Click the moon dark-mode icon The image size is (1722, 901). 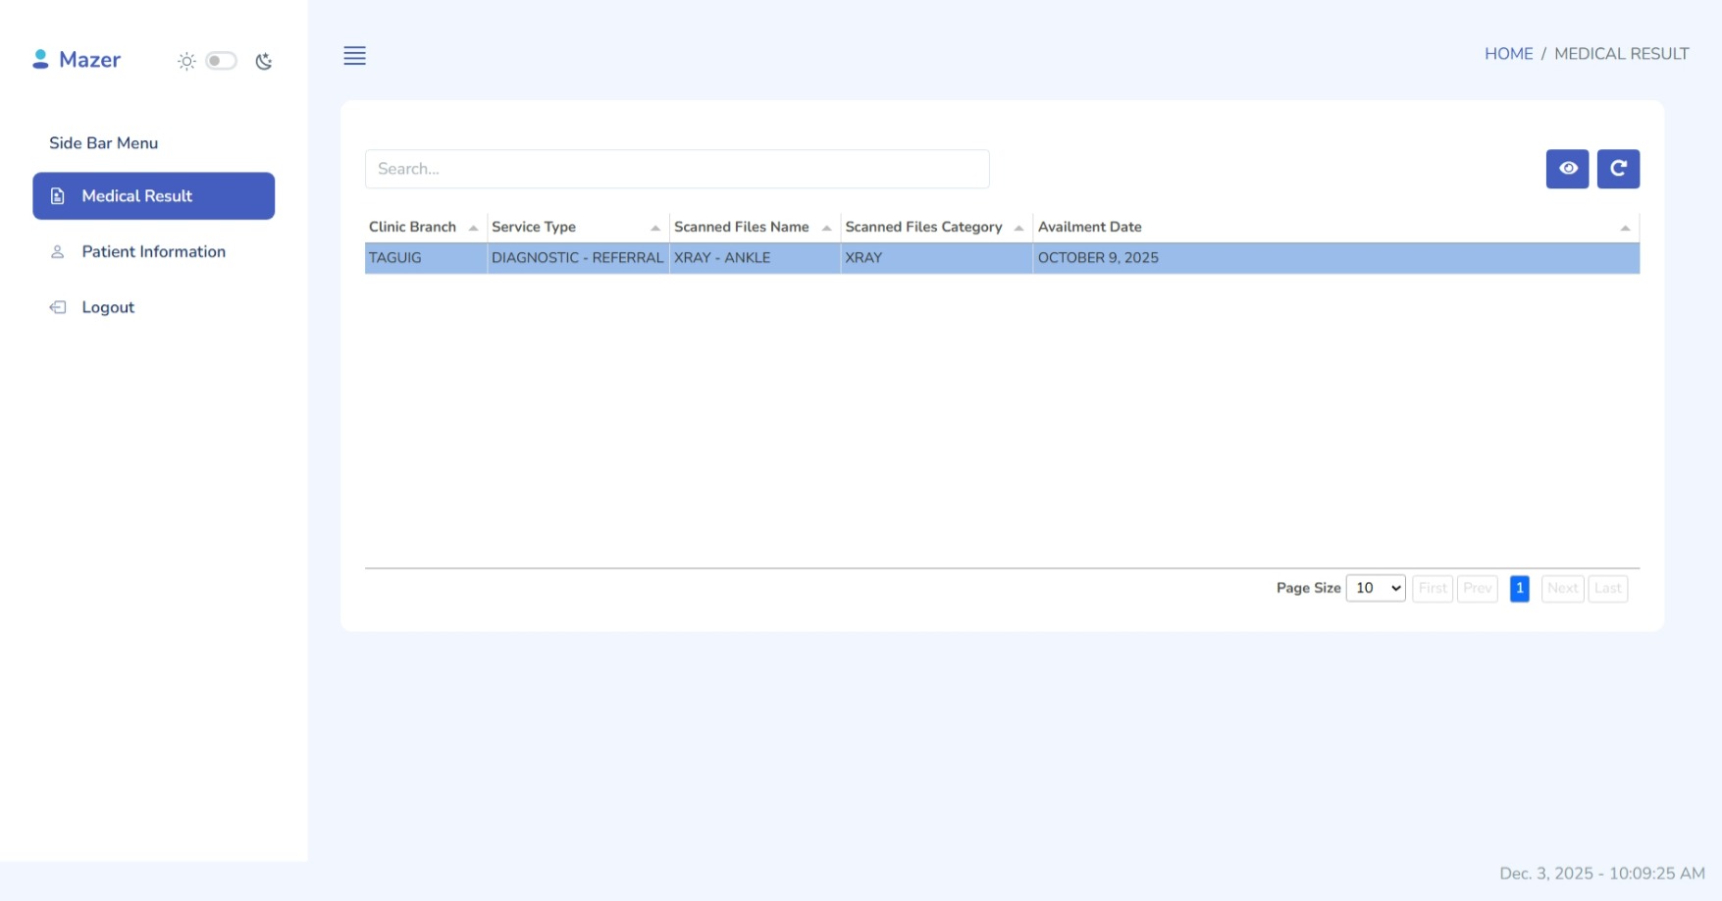(264, 61)
